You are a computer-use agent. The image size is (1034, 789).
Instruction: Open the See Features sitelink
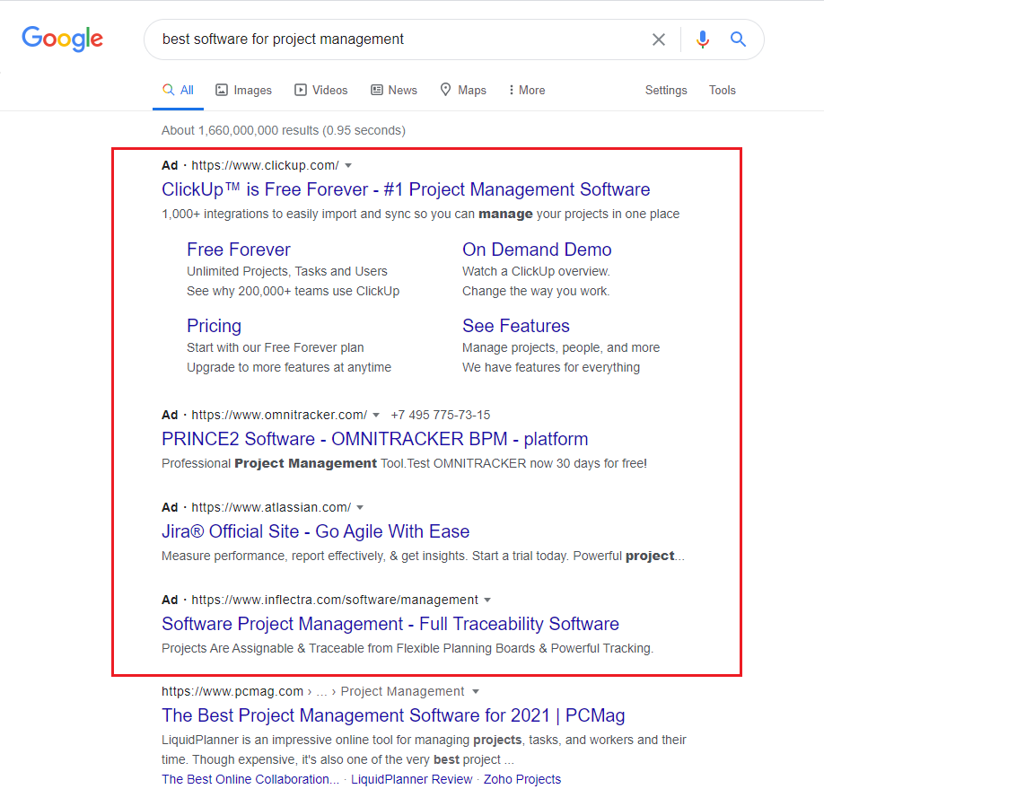(516, 326)
